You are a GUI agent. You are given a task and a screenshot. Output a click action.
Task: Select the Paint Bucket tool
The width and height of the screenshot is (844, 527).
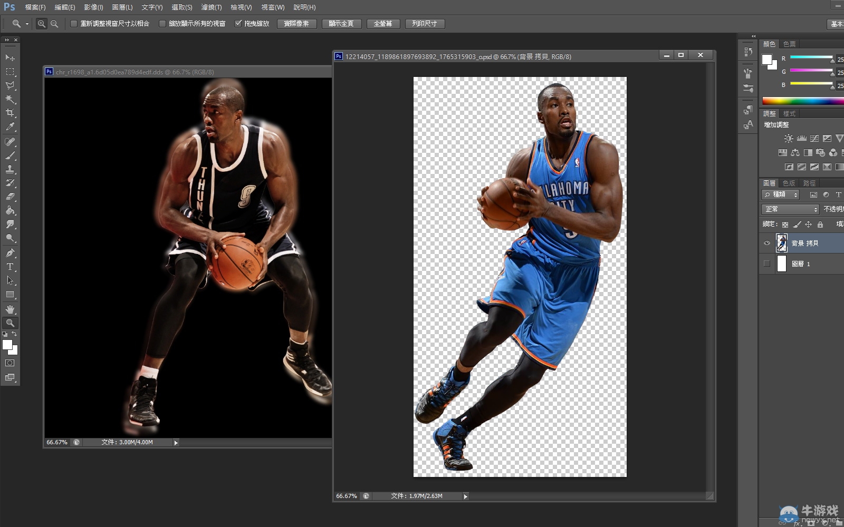10,210
